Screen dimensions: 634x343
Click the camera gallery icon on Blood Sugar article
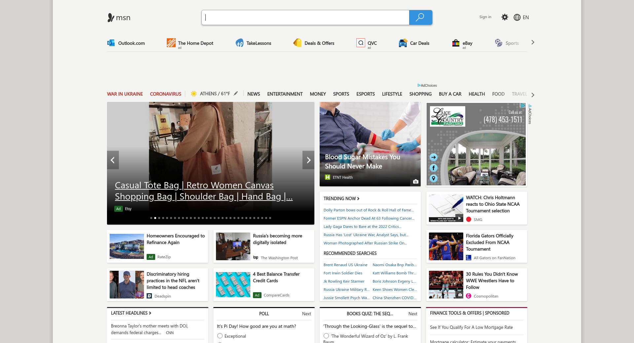(415, 181)
